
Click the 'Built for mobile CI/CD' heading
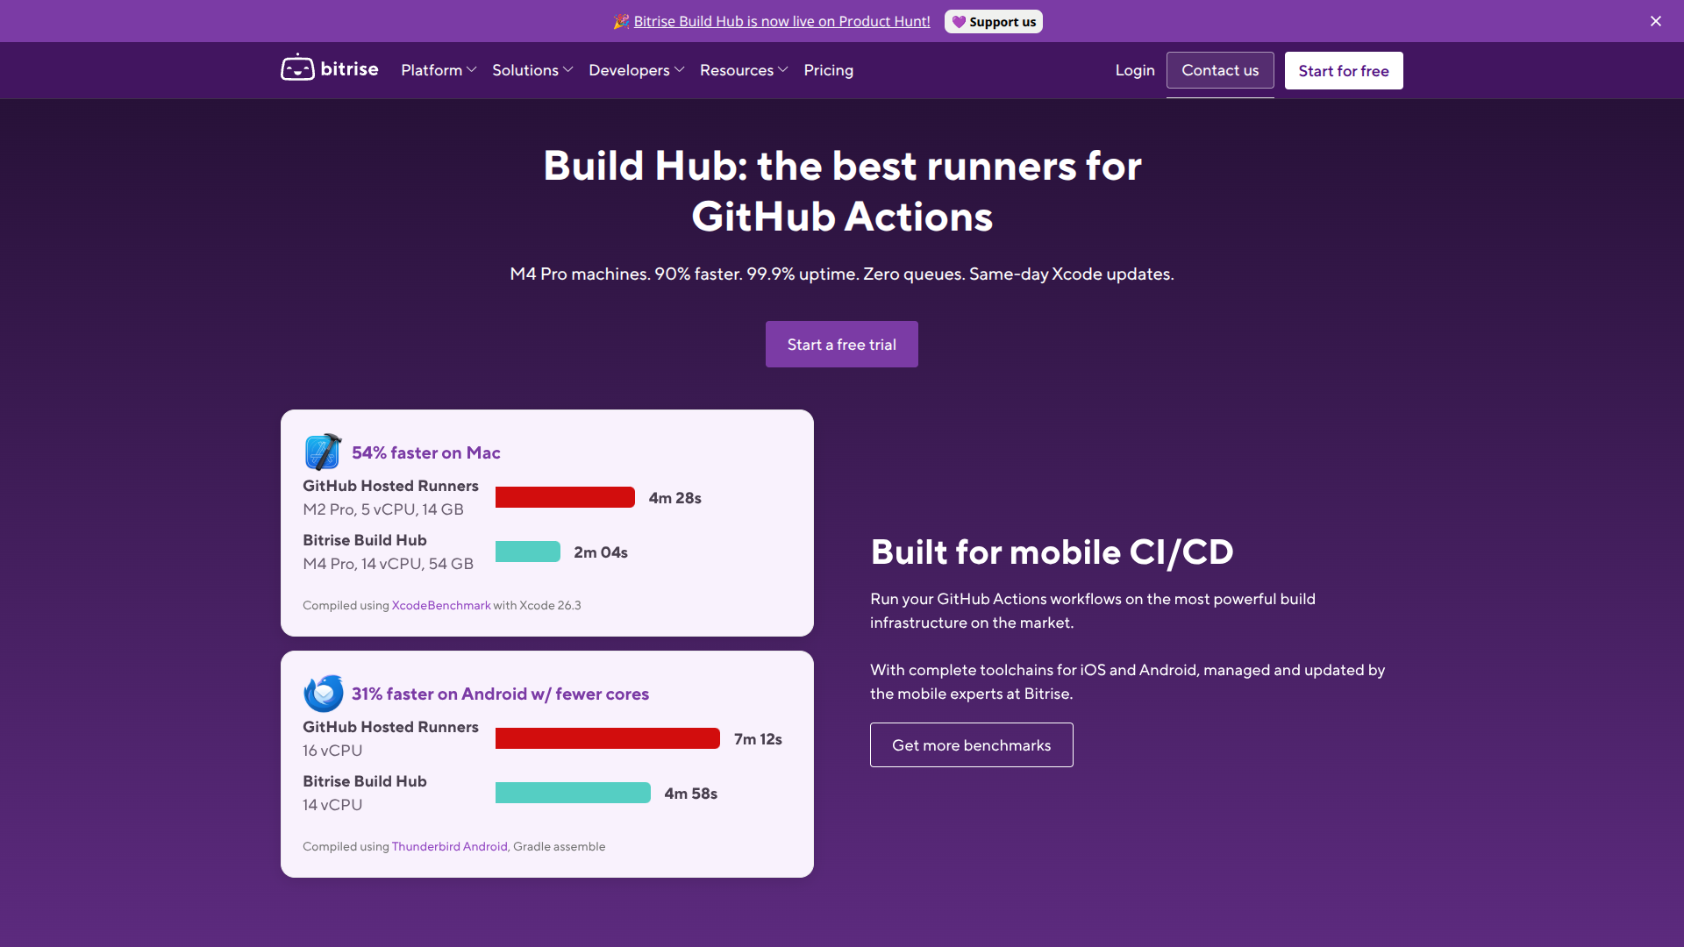click(x=1052, y=552)
